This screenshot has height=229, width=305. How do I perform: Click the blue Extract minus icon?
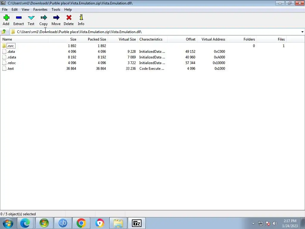[x=19, y=18]
